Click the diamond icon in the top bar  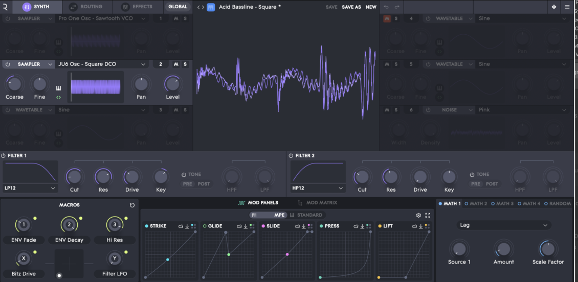coord(553,7)
